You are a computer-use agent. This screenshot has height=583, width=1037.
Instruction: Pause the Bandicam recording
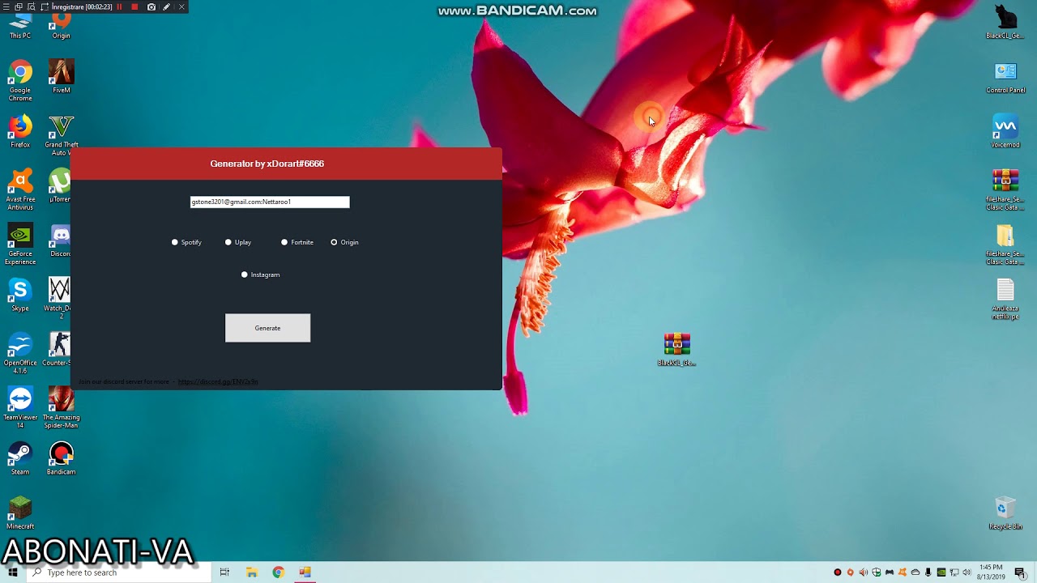(119, 6)
